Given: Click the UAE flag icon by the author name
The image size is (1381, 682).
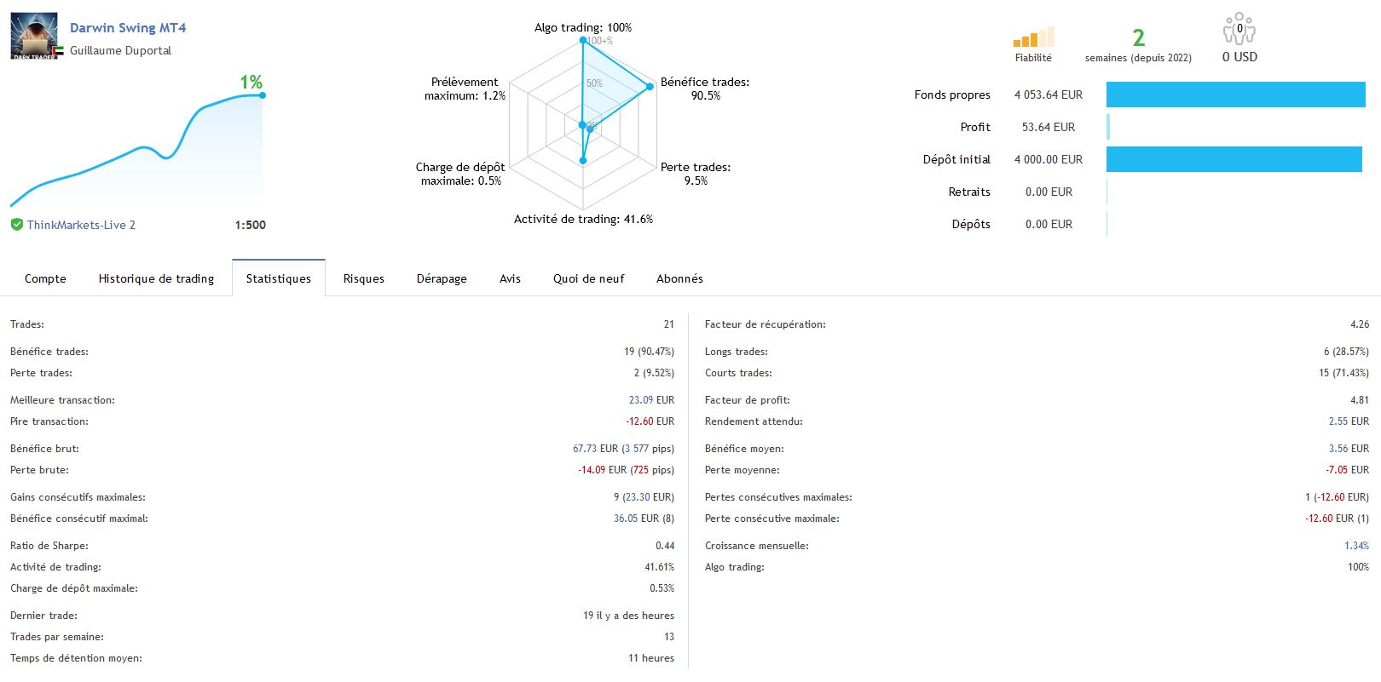Looking at the screenshot, I should pyautogui.click(x=59, y=51).
